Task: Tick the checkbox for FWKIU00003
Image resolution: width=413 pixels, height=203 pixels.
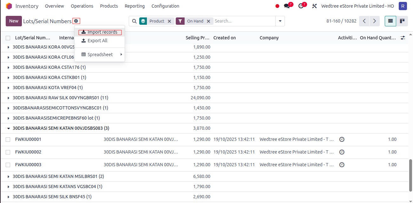Action: (x=8, y=165)
